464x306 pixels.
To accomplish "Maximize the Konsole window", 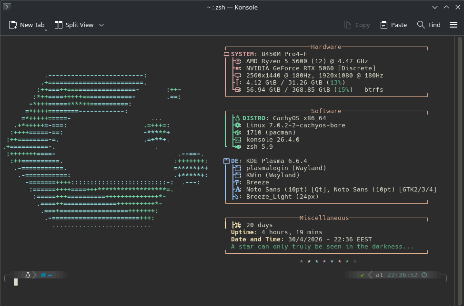I will [x=446, y=8].
